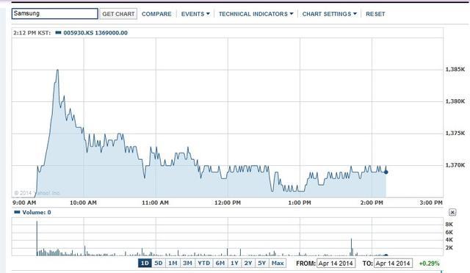Click the 1,385K price axis label
The image size is (470, 273).
click(x=455, y=69)
